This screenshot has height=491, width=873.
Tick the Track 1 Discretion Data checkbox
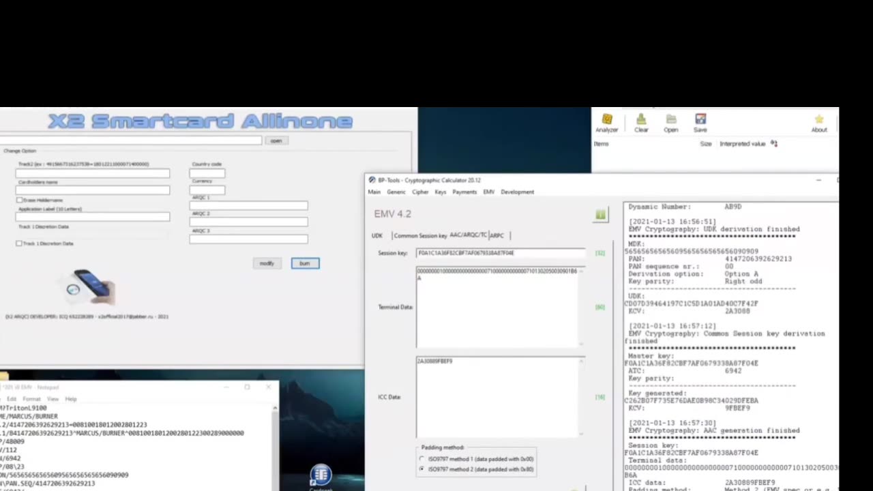coord(19,243)
